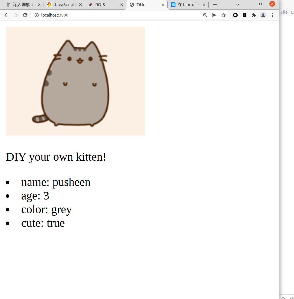Image resolution: width=294 pixels, height=299 pixels.
Task: Close the 在 Linux 下 tab
Action: (x=204, y=5)
